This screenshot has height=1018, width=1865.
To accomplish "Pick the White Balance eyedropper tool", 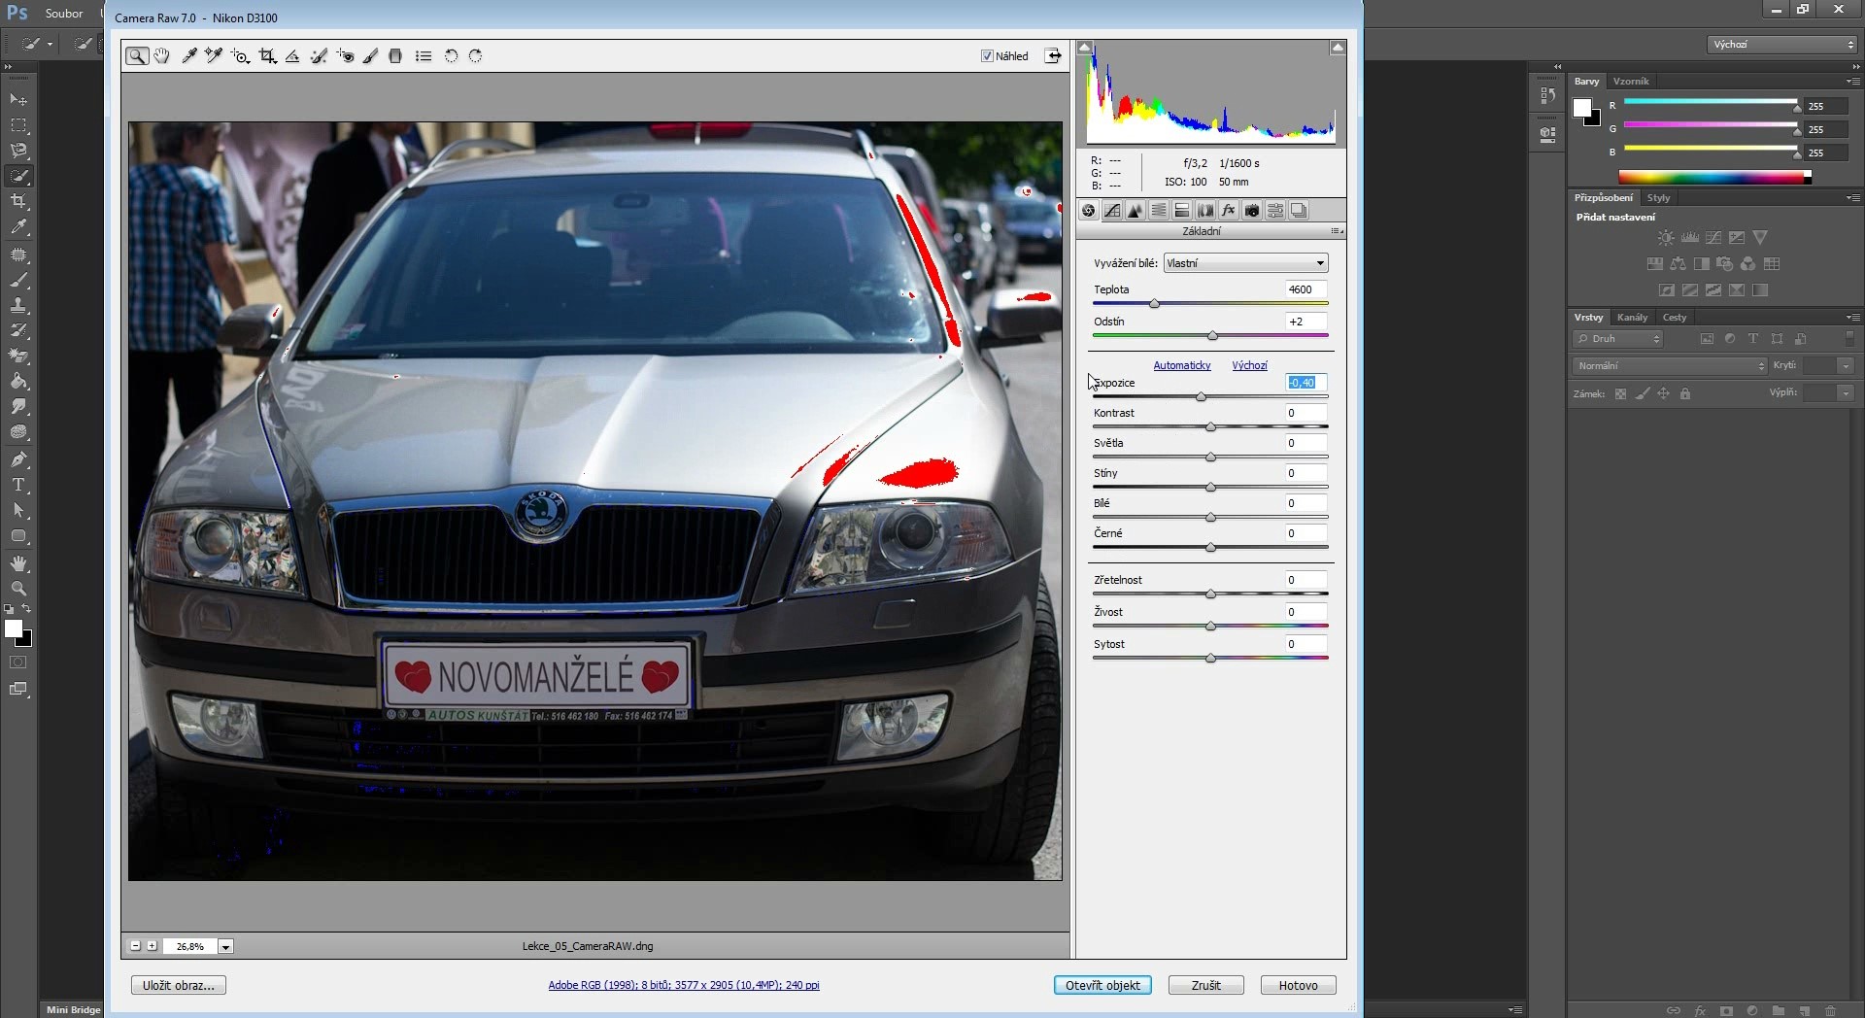I will click(x=189, y=56).
